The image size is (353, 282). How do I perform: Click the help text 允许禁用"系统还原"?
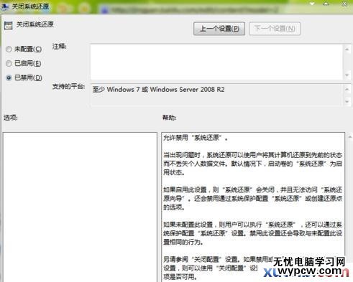point(196,138)
